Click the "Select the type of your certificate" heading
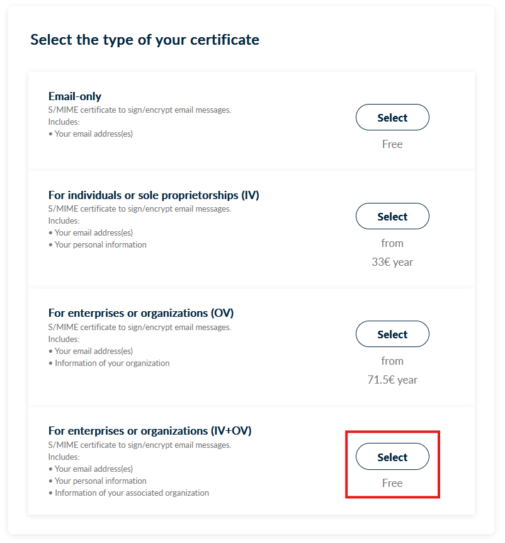This screenshot has height=543, width=505. click(145, 40)
